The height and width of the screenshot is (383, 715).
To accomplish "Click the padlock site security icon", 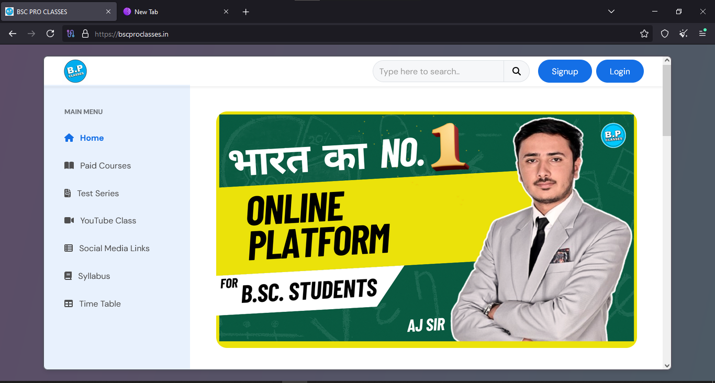I will point(85,33).
